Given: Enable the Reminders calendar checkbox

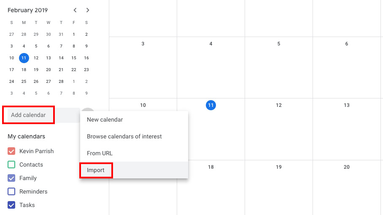Looking at the screenshot, I should pyautogui.click(x=11, y=191).
